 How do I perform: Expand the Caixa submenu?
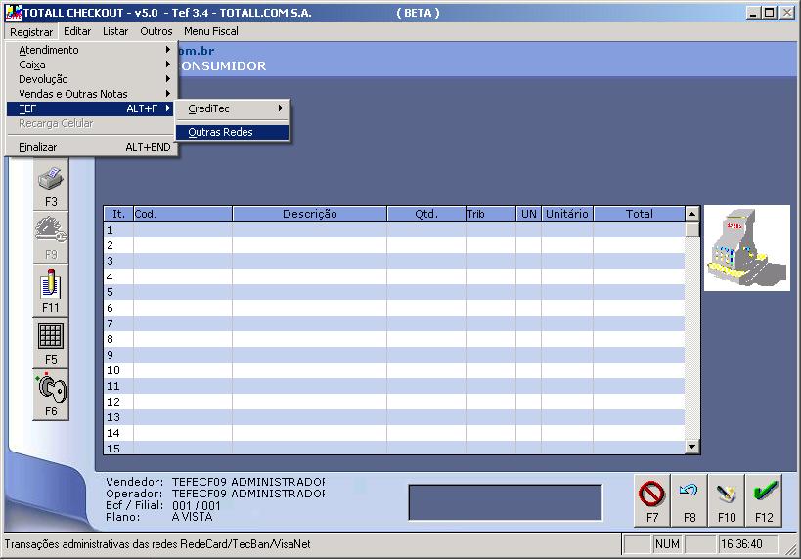(x=91, y=65)
